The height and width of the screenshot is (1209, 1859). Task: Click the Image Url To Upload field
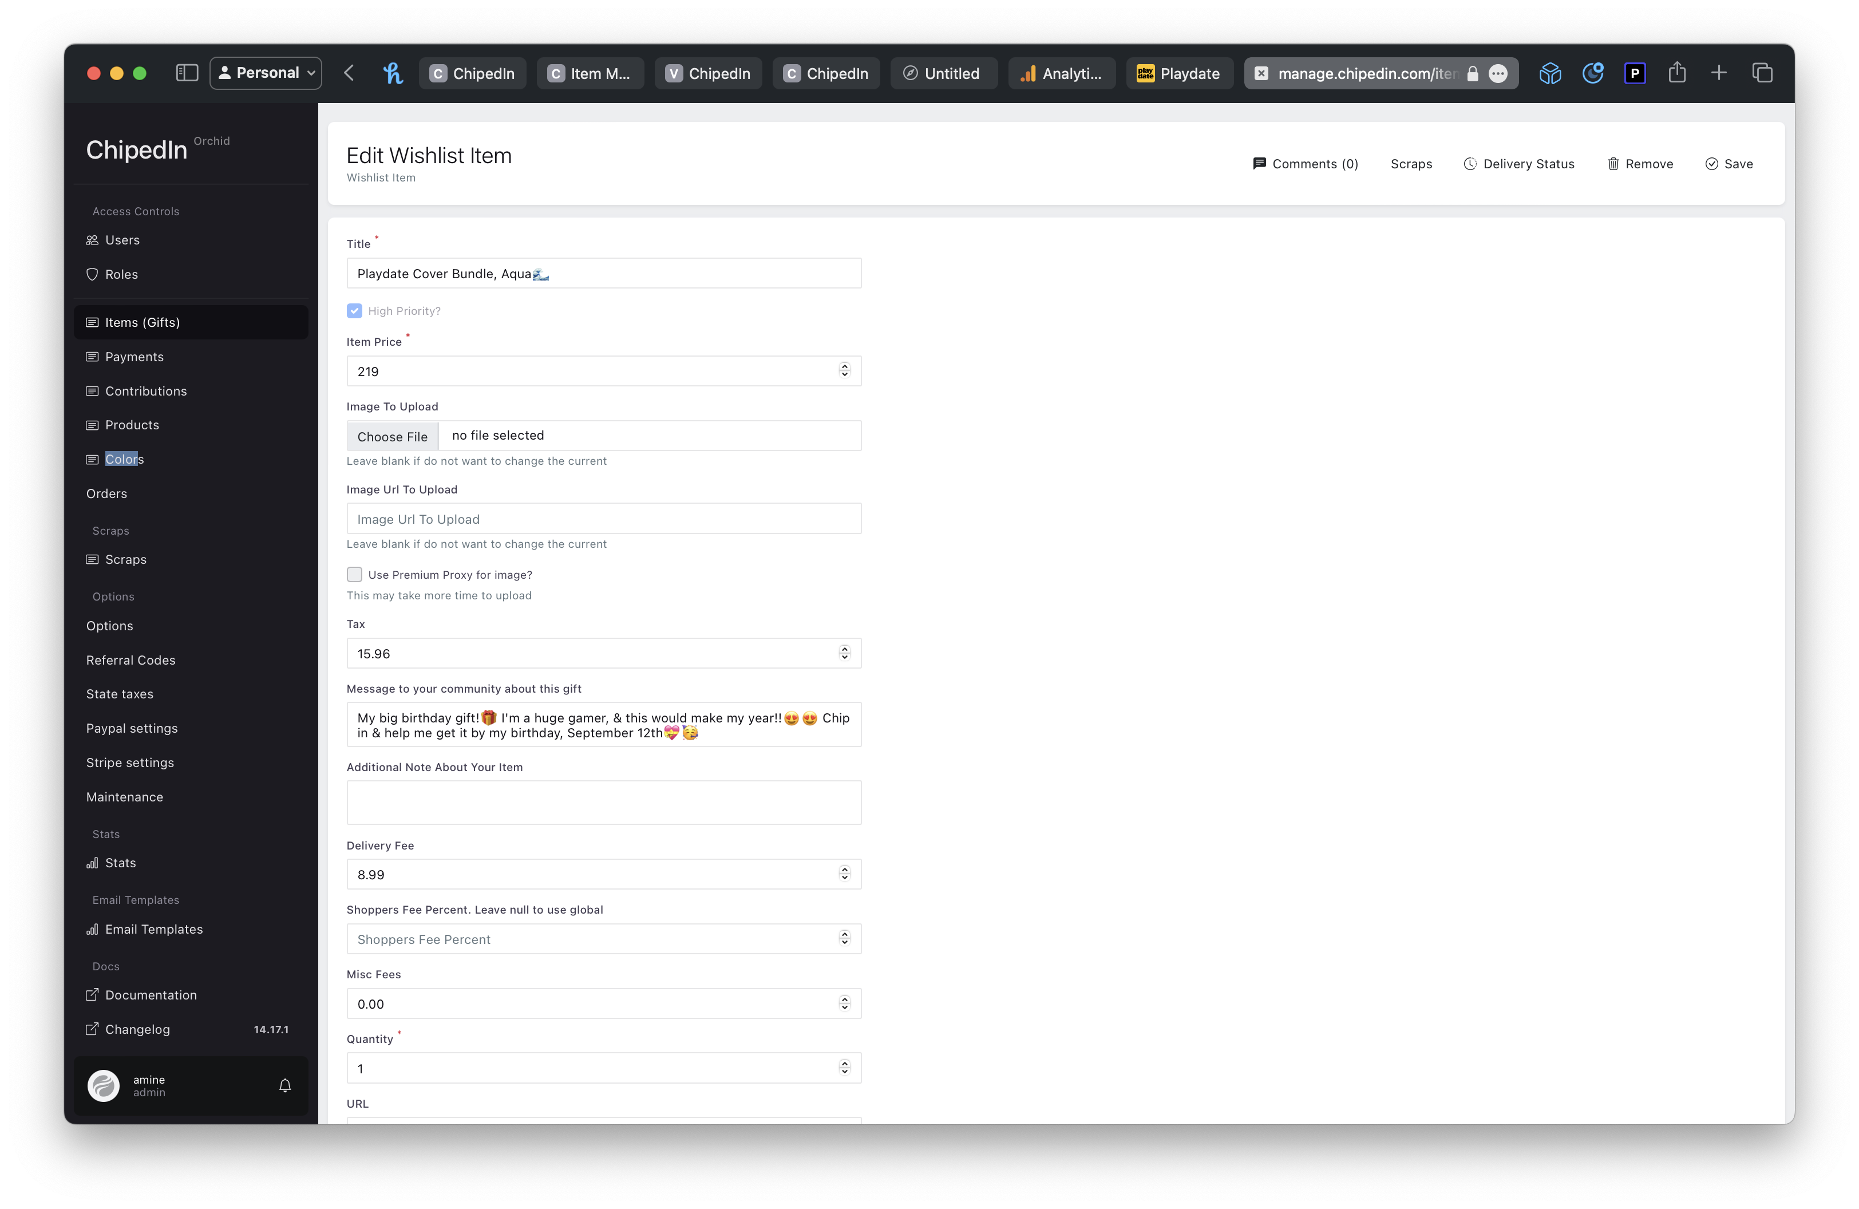point(604,519)
